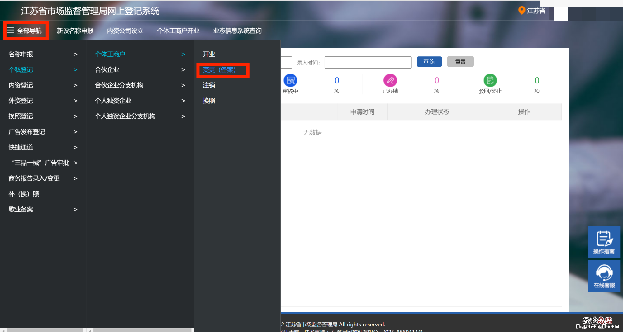The width and height of the screenshot is (623, 332).
Task: Click the pink 已办结 status icon
Action: [390, 81]
